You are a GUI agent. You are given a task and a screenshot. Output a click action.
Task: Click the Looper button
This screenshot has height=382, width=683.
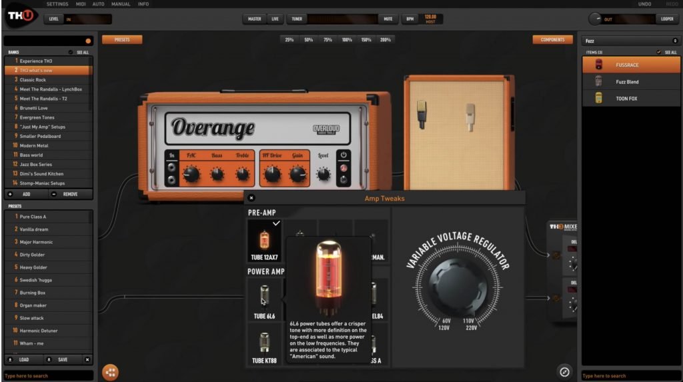(x=667, y=19)
